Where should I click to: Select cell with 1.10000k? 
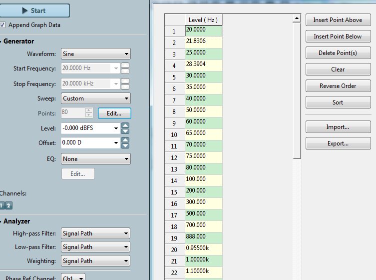tap(204, 273)
